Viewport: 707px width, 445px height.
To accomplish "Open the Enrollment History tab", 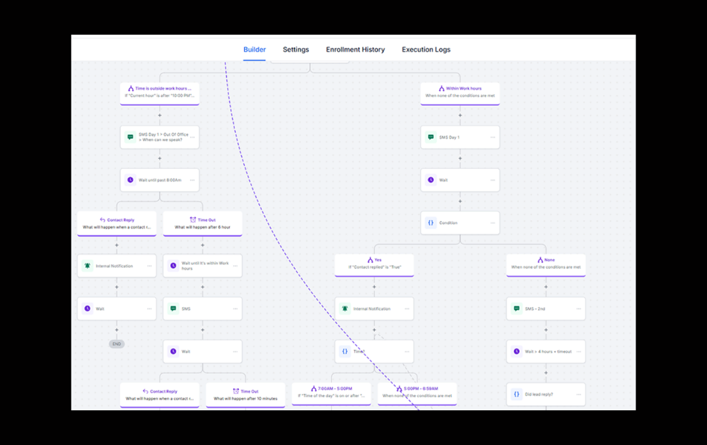I will (355, 50).
